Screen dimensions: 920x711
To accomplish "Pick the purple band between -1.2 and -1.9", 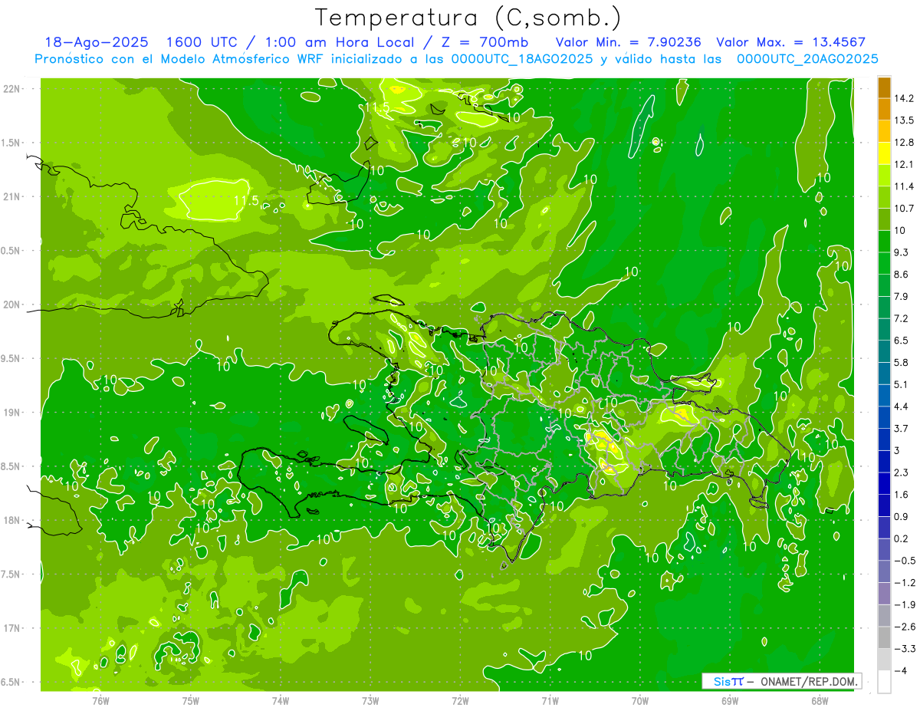I will click(x=884, y=593).
